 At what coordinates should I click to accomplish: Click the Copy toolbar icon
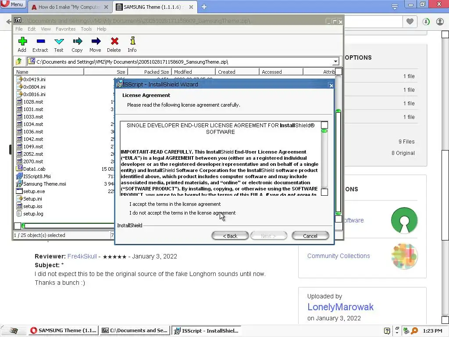77,41
